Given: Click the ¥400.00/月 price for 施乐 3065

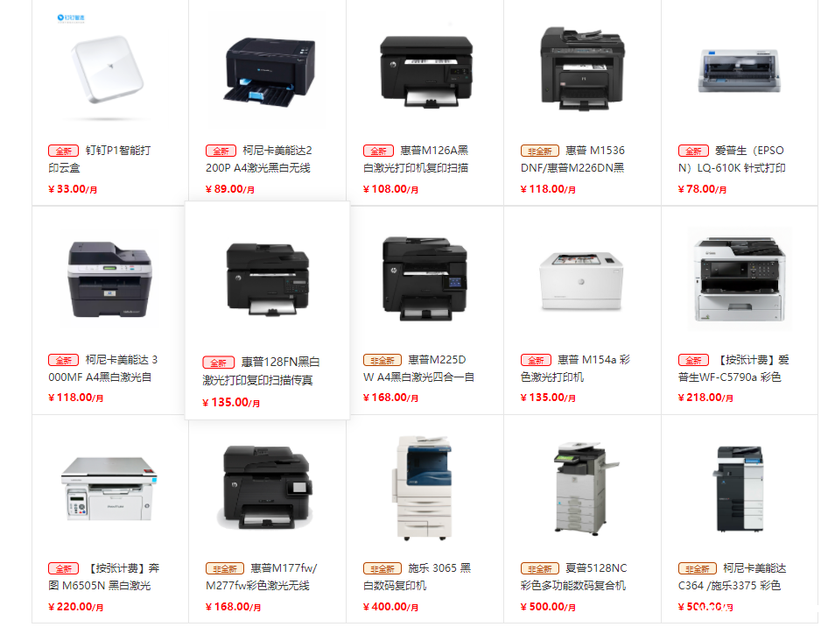Looking at the screenshot, I should coord(390,607).
